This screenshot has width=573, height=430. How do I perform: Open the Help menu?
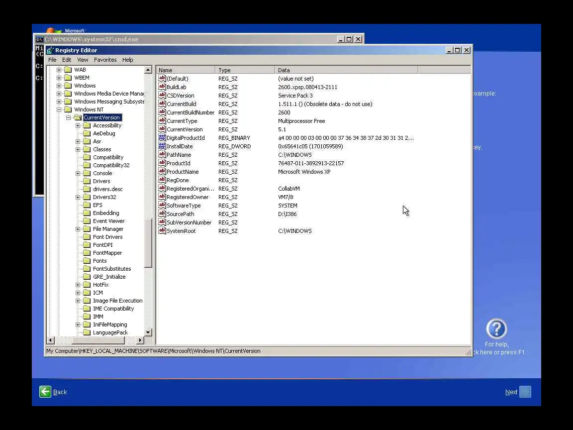tap(127, 60)
